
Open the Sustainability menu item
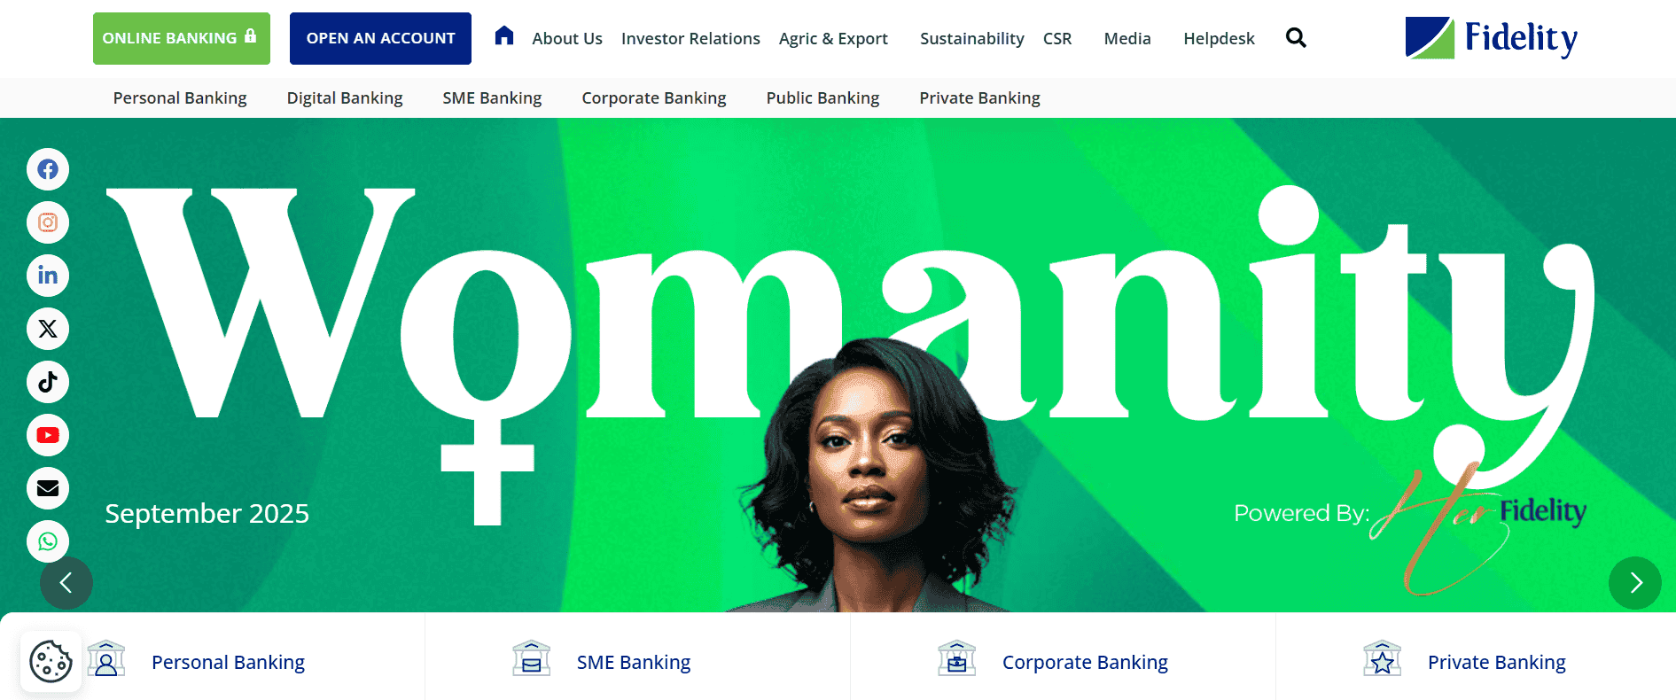tap(972, 39)
